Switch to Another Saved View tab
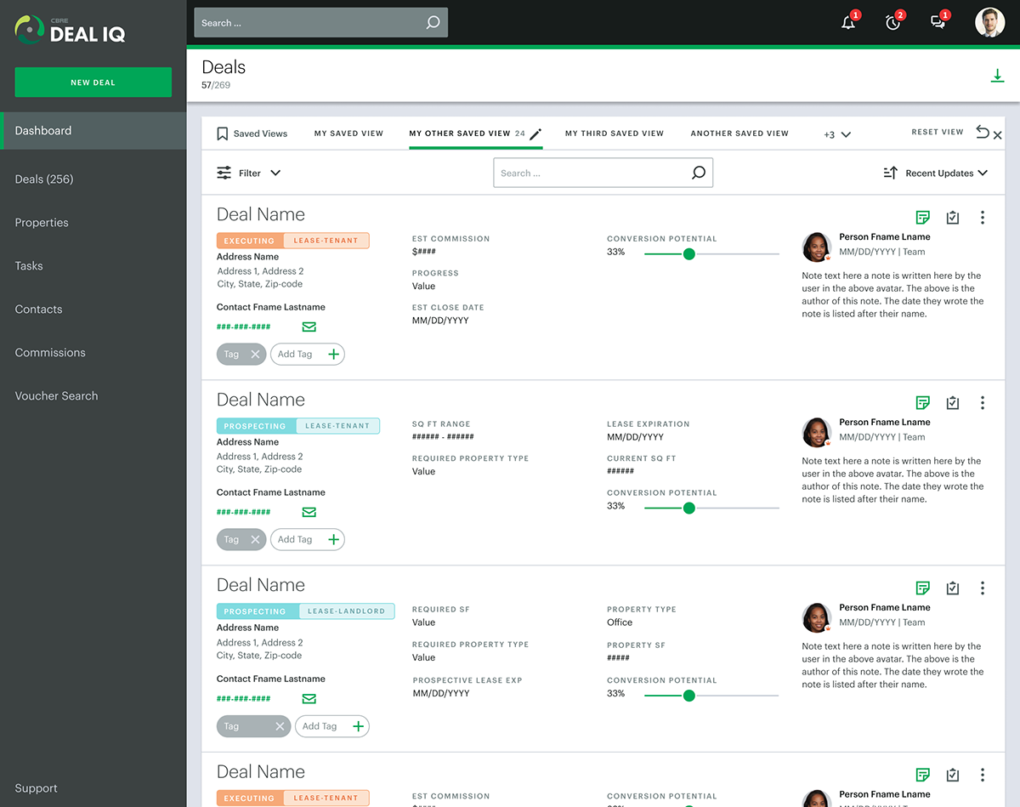1020x807 pixels. point(739,134)
